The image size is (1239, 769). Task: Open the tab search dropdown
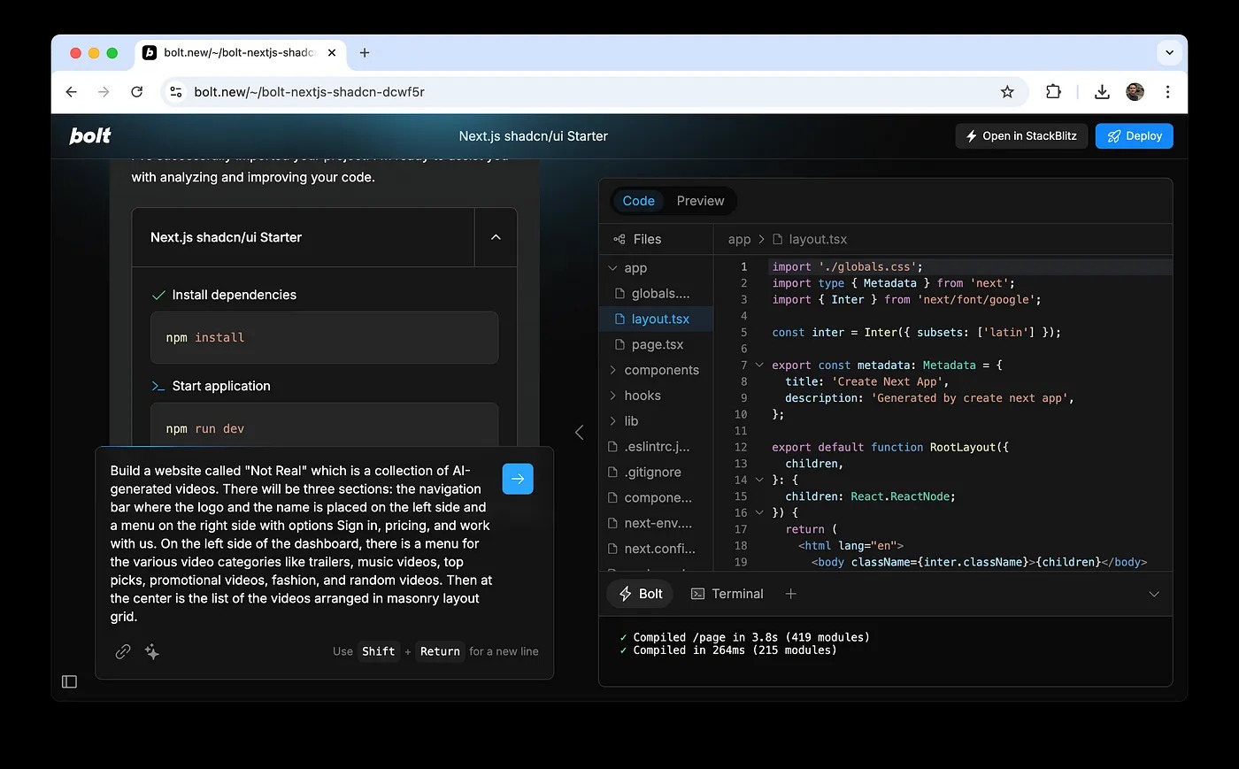pos(1169,53)
